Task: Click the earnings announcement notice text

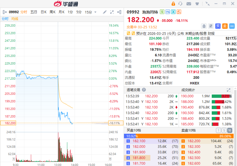Action: click(175, 34)
